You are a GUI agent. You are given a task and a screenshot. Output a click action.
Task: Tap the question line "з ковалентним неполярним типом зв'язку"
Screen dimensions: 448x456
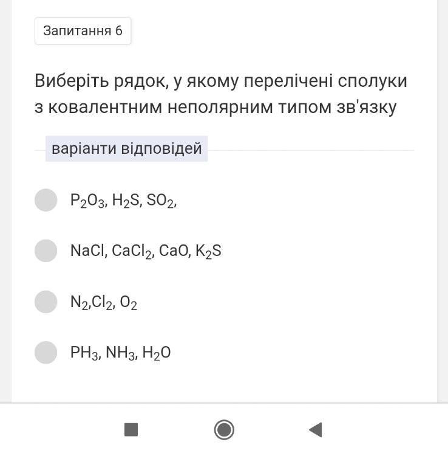(215, 108)
